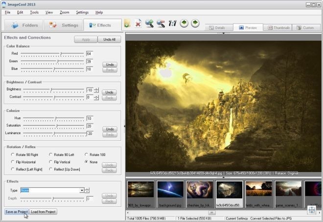Click the Red color balance slider

pos(52,54)
